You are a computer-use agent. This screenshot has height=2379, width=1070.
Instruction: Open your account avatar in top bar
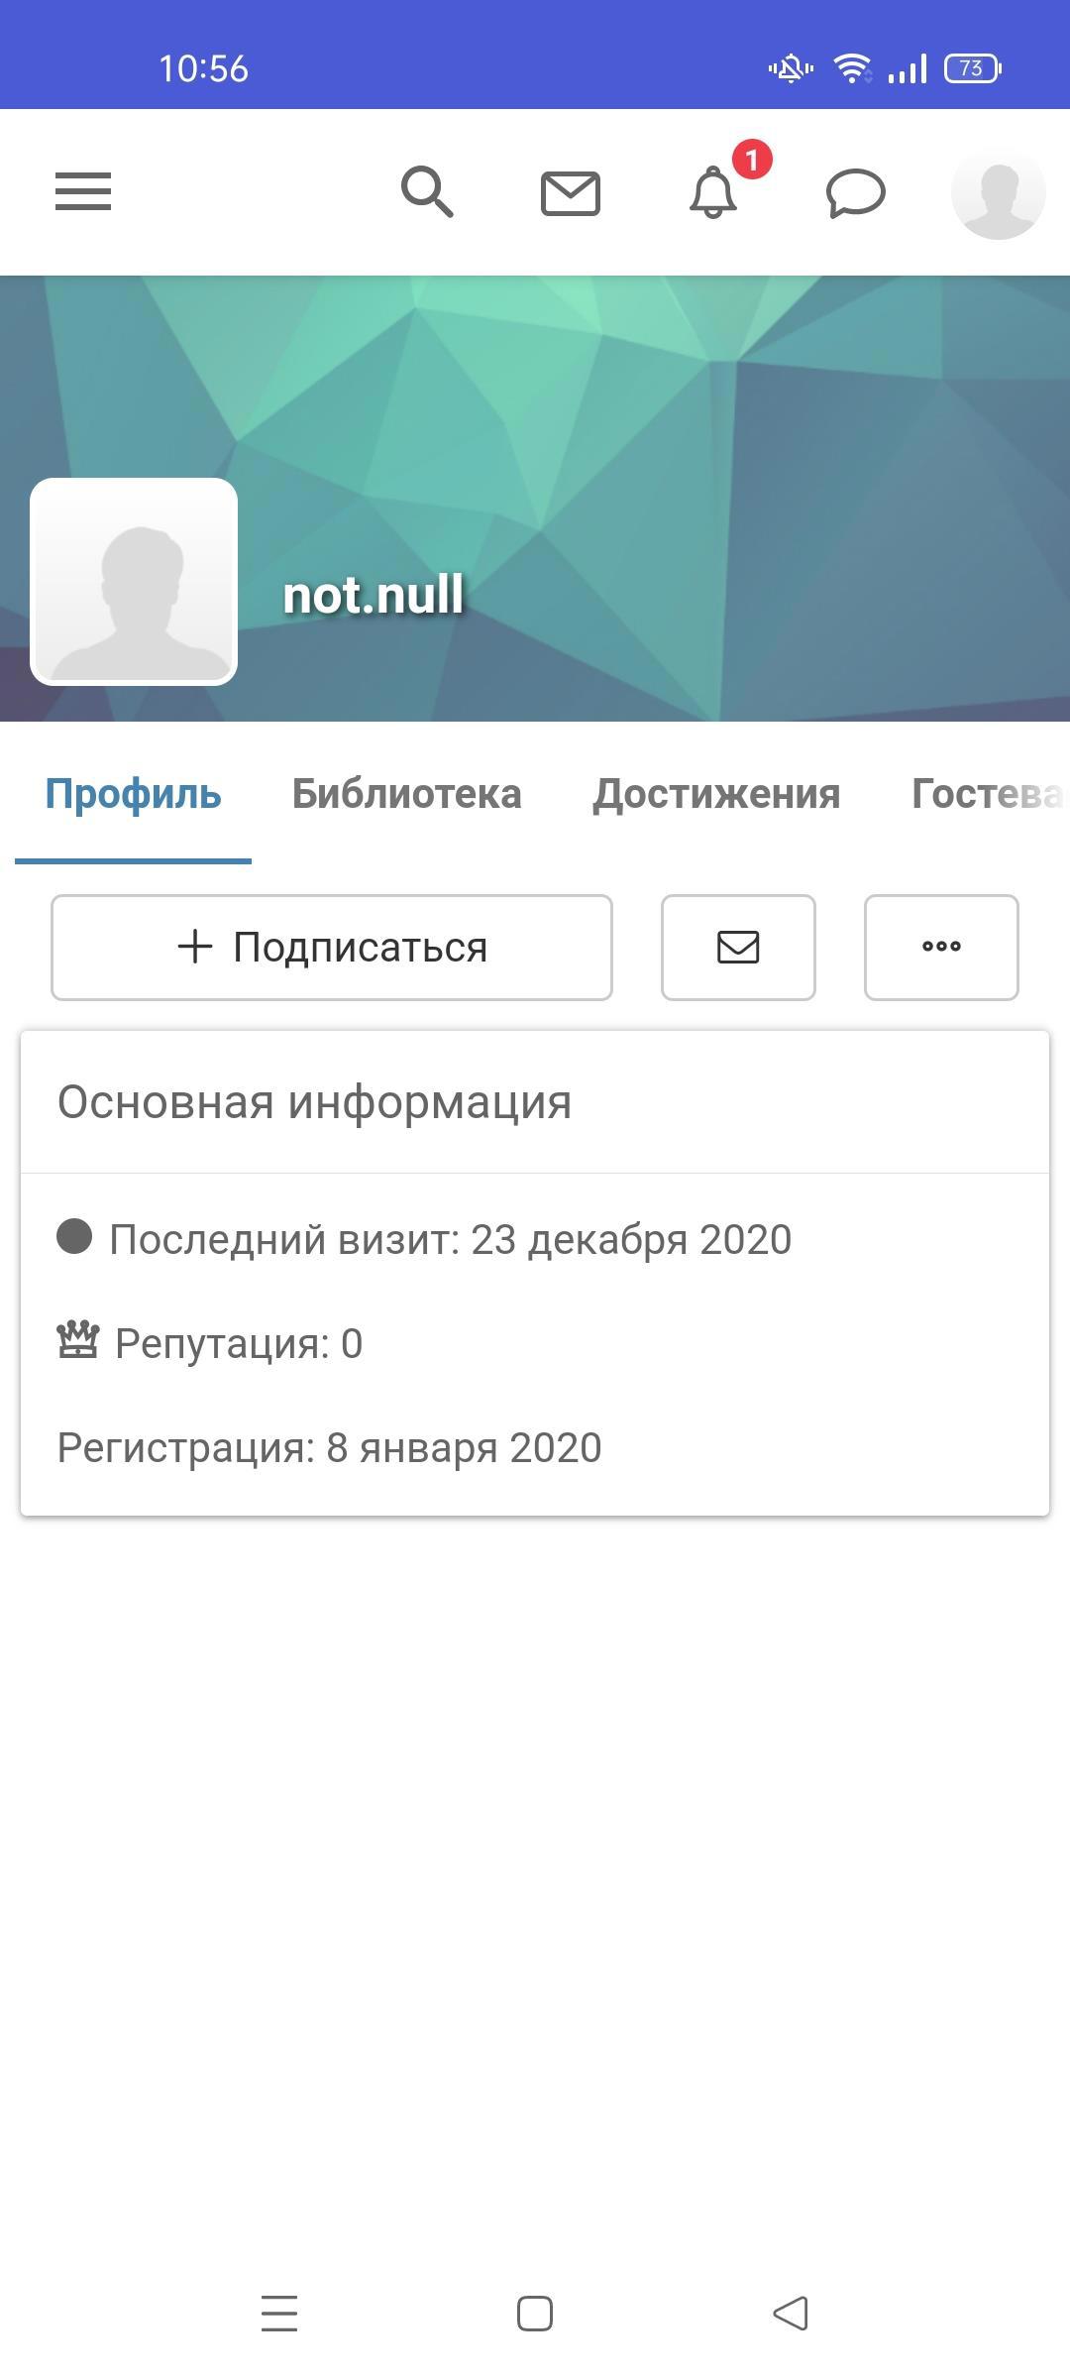click(998, 193)
